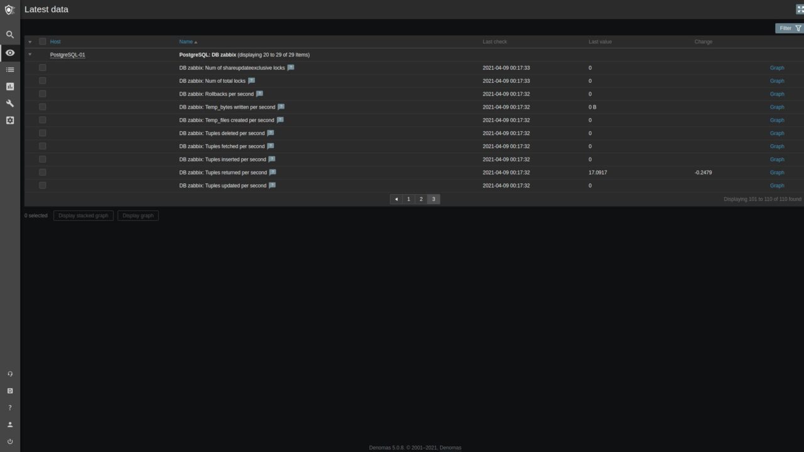
Task: Collapse the PostgreSQL-01 host group
Action: click(30, 55)
